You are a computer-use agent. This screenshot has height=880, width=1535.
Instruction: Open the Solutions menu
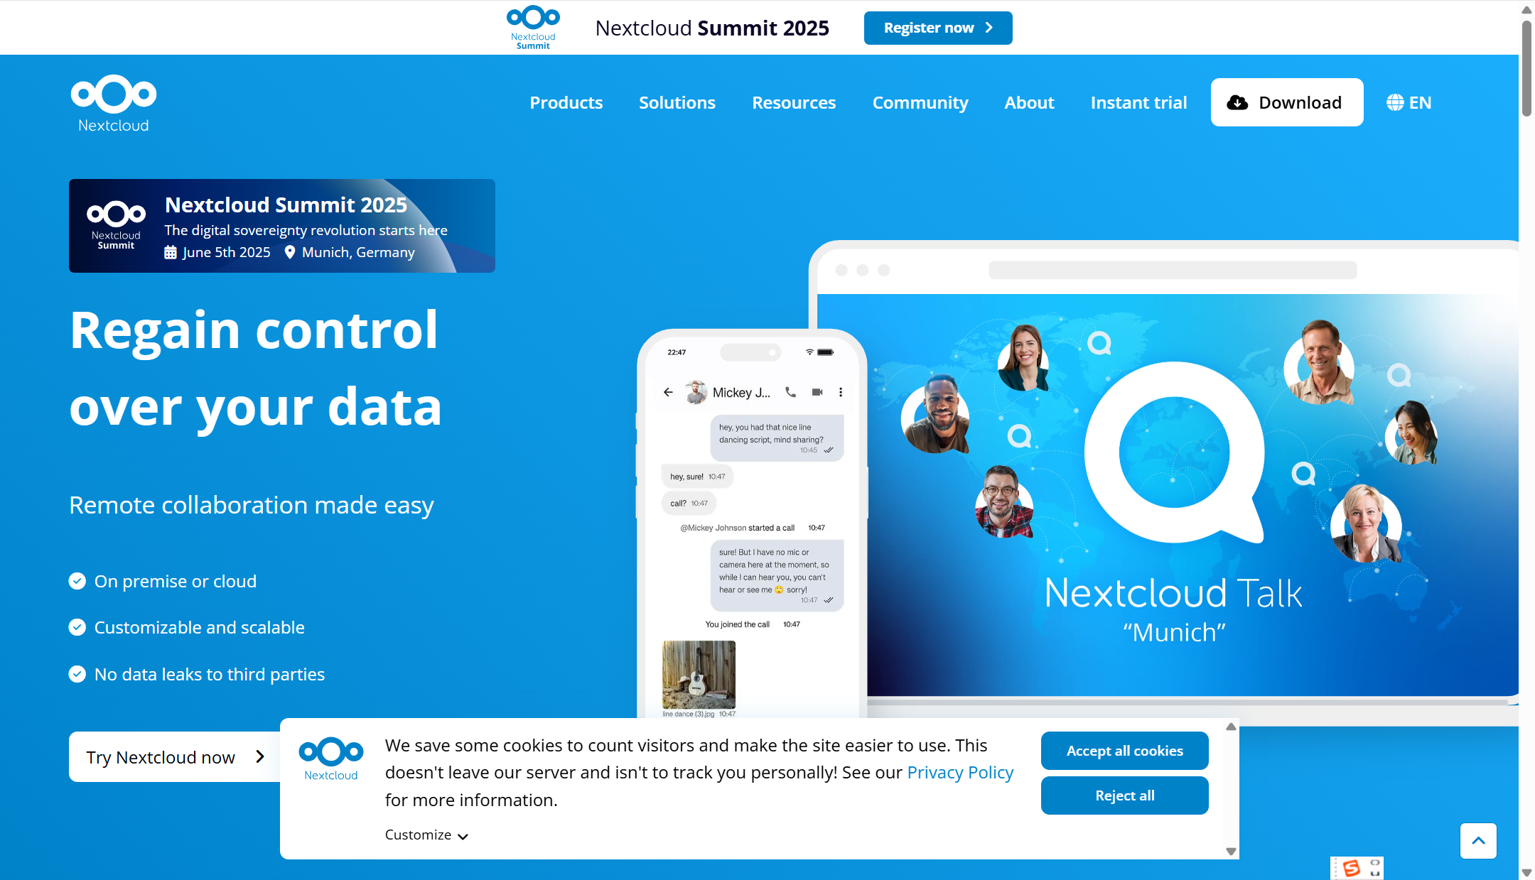click(x=677, y=102)
